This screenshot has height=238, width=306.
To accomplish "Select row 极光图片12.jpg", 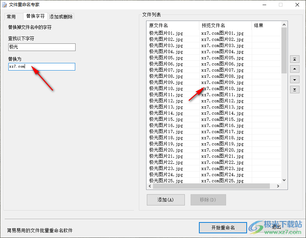I will (214, 101).
